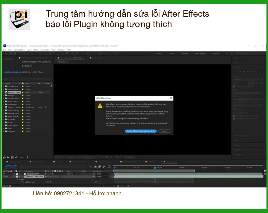Switch to the Small Screen workspace

[x=200, y=54]
